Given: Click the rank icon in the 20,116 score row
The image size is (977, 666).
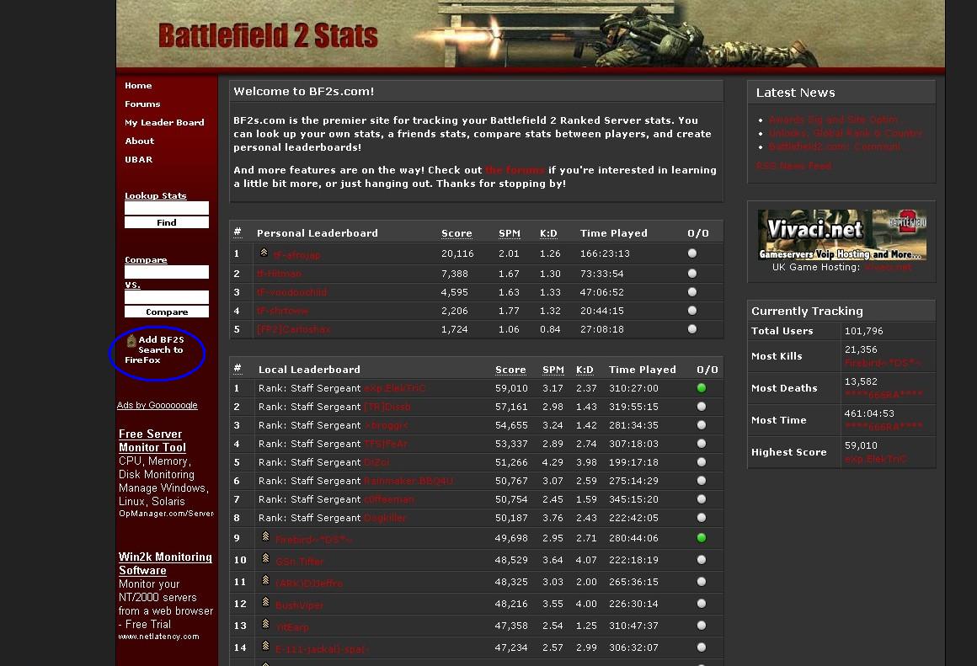Looking at the screenshot, I should [264, 253].
